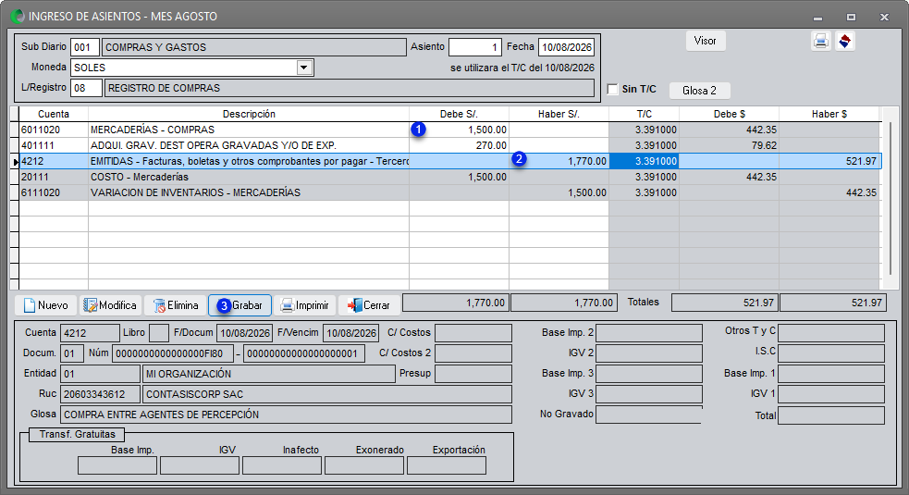Viewport: 909px width, 495px height.
Task: Click the Entidad code field 01
Action: coord(100,374)
